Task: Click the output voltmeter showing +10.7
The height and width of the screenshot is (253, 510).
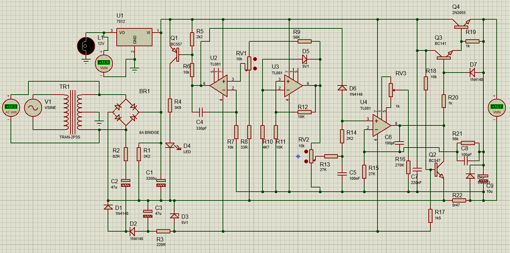Action: [497, 107]
